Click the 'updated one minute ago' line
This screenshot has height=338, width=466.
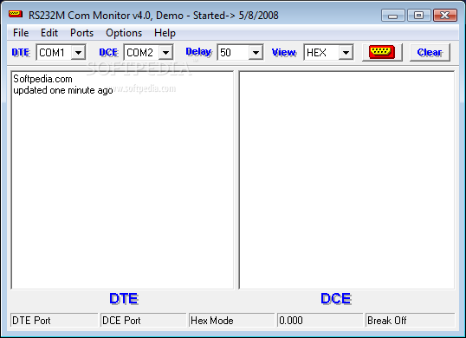click(63, 90)
